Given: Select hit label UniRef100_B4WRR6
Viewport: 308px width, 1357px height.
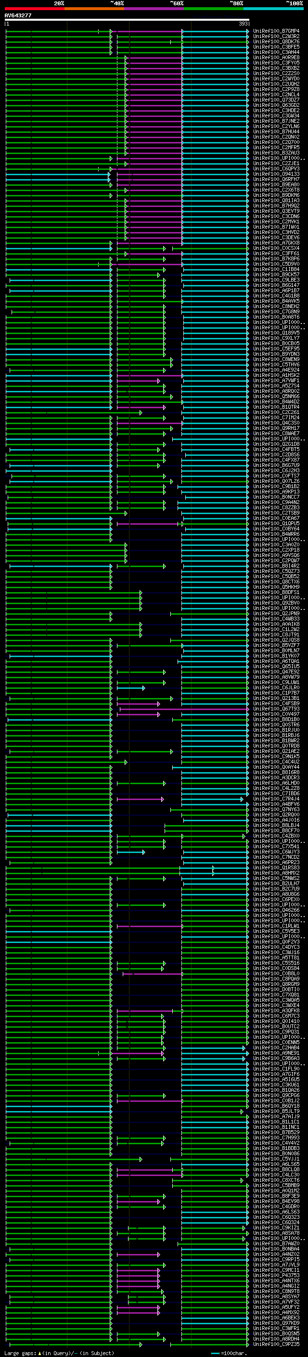Looking at the screenshot, I should pyautogui.click(x=276, y=534).
